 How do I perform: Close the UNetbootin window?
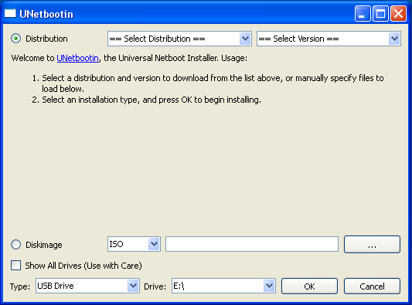(x=398, y=13)
